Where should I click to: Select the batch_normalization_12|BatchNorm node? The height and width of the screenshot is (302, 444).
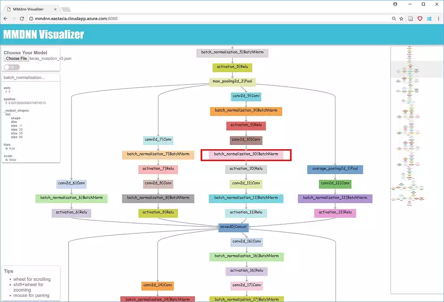pyautogui.click(x=335, y=198)
